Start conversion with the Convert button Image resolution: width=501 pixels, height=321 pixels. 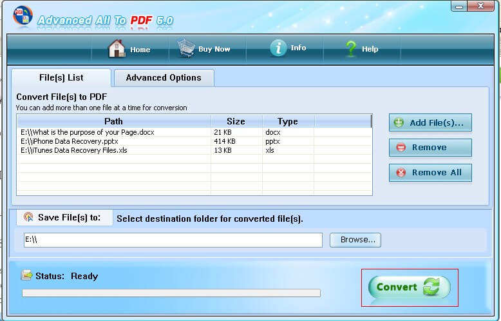click(x=410, y=287)
